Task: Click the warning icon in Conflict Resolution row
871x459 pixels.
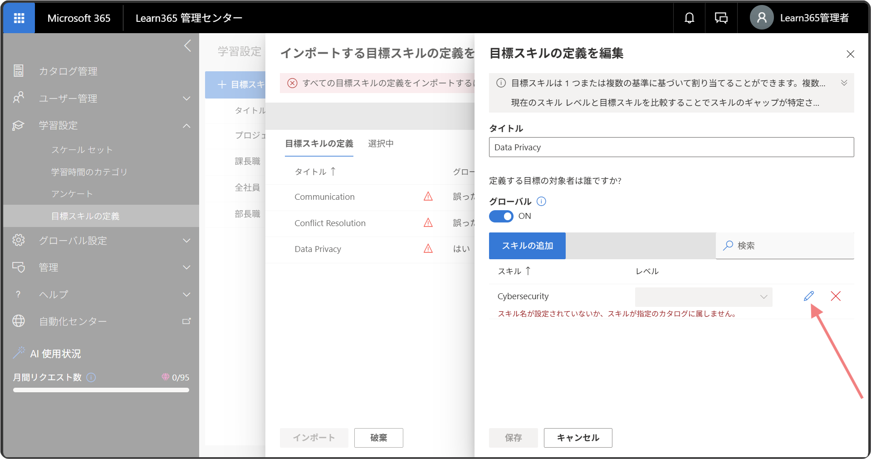Action: coord(428,222)
